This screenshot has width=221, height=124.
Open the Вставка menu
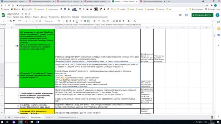[28, 17]
